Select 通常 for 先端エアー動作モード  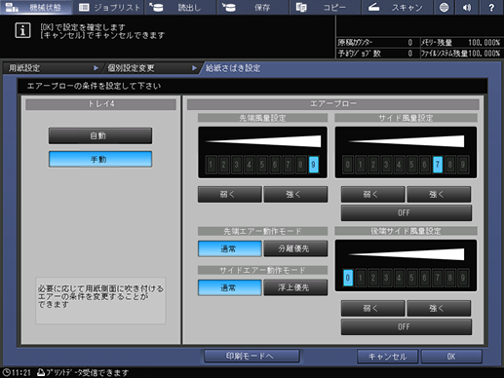(230, 248)
